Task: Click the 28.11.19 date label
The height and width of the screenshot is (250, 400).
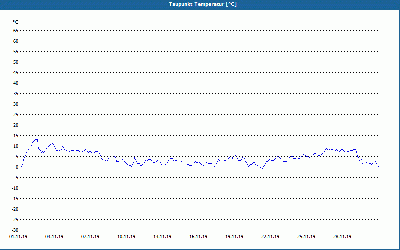Action: (x=342, y=237)
